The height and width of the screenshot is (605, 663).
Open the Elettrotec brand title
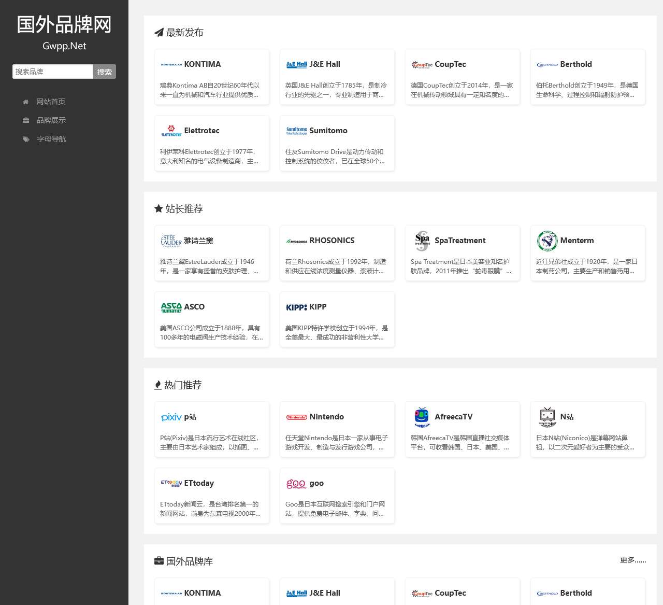pos(201,131)
